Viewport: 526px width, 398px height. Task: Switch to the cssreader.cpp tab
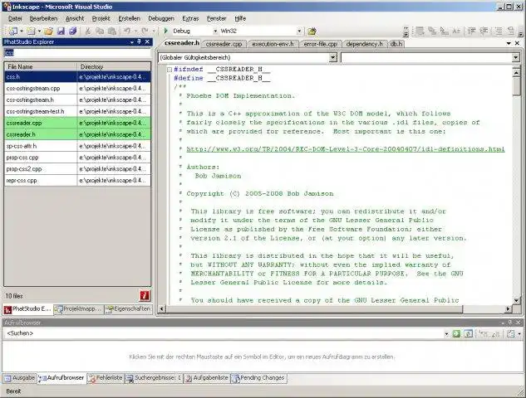pyautogui.click(x=224, y=44)
